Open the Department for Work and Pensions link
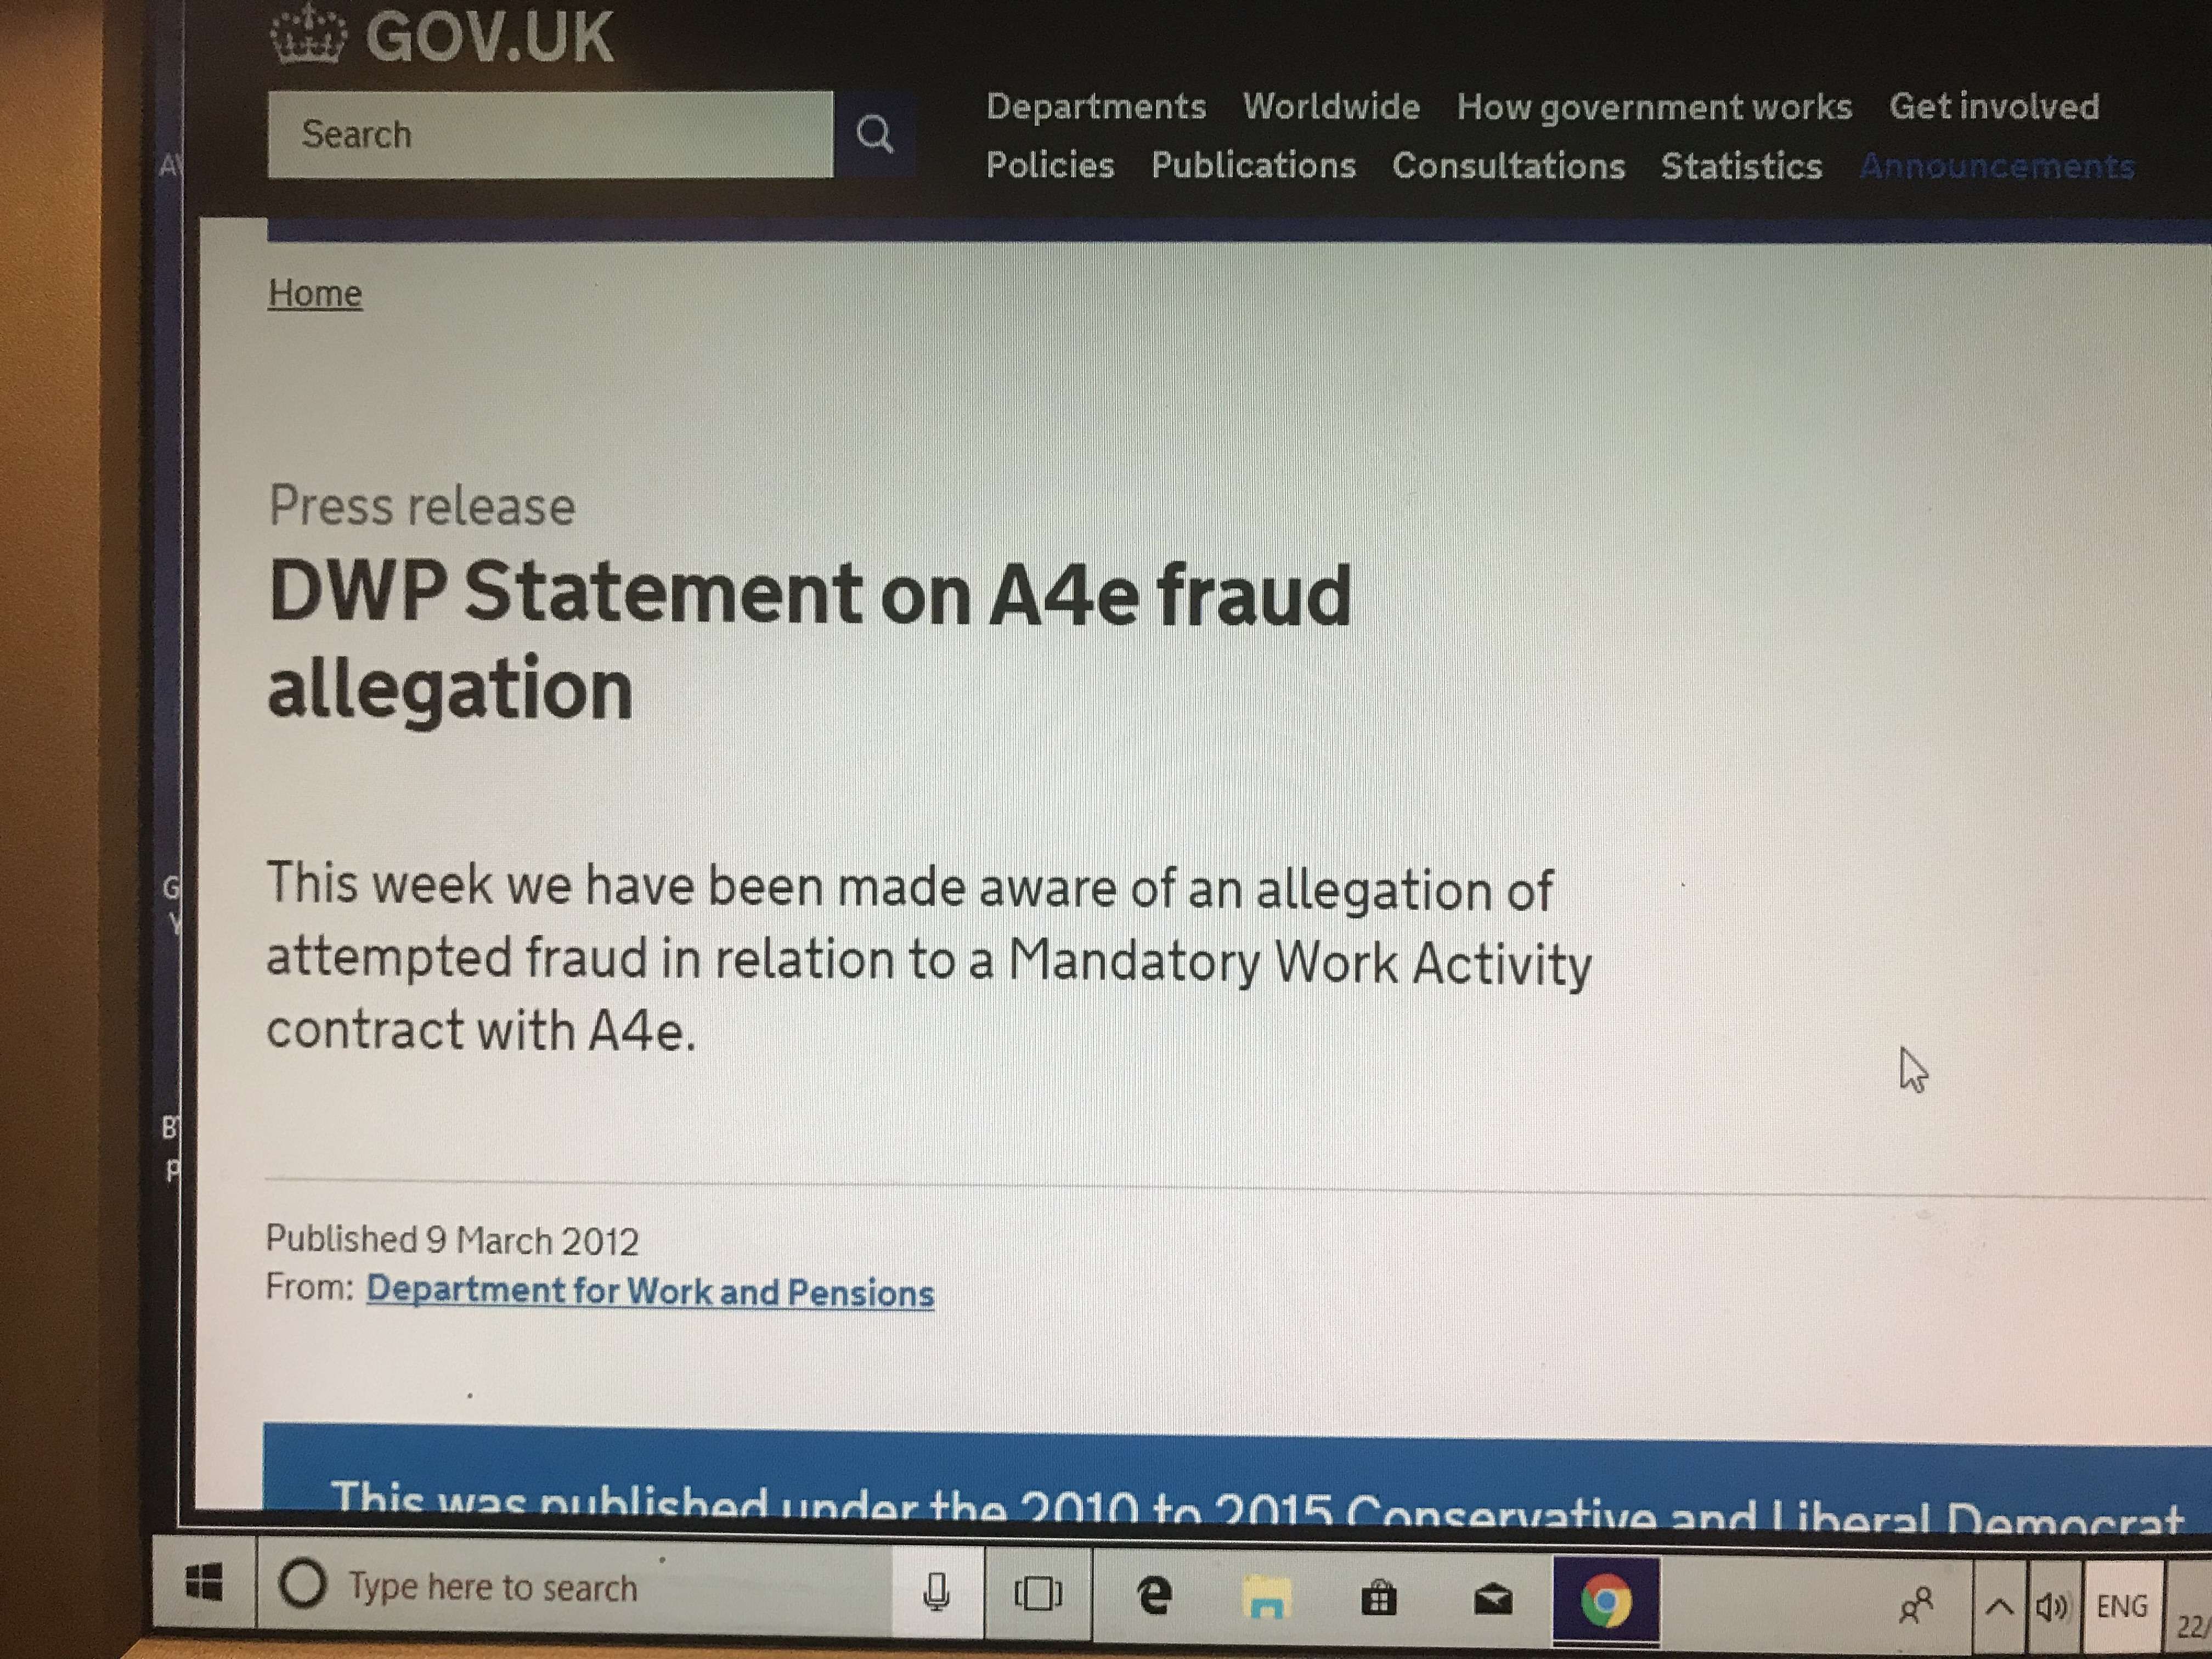This screenshot has width=2212, height=1659. [650, 1291]
